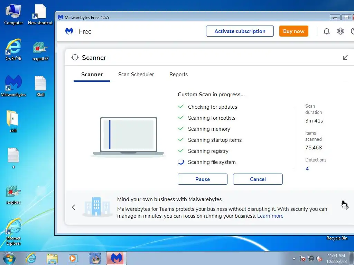Click the "Scanning file system" status line
This screenshot has height=265, width=354.
(212, 162)
